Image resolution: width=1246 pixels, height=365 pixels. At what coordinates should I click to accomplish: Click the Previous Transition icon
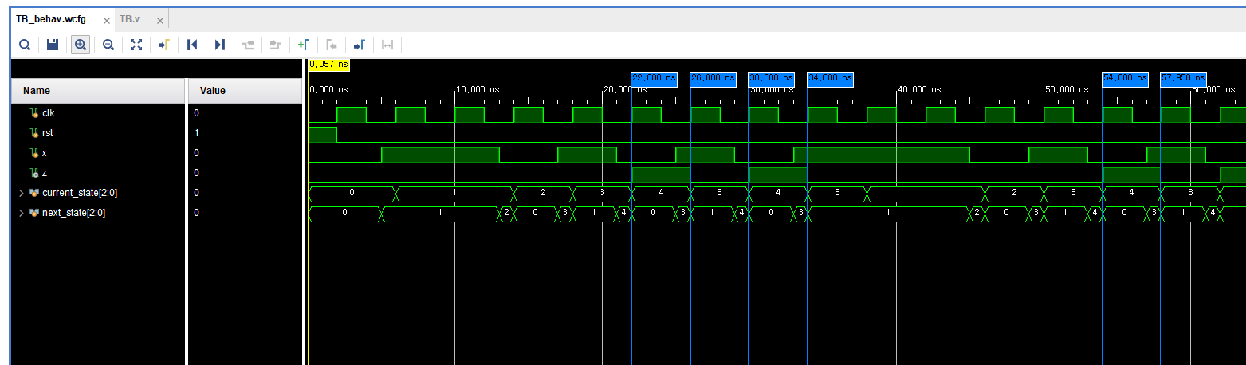click(248, 45)
